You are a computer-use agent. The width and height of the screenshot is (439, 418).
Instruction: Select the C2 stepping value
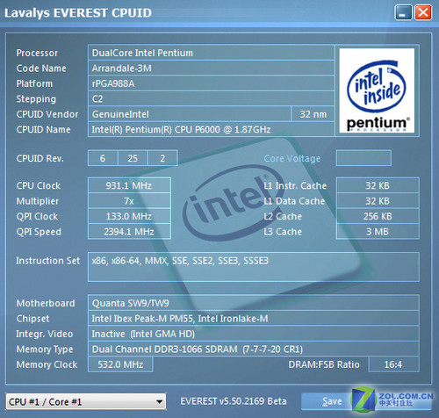pos(212,99)
